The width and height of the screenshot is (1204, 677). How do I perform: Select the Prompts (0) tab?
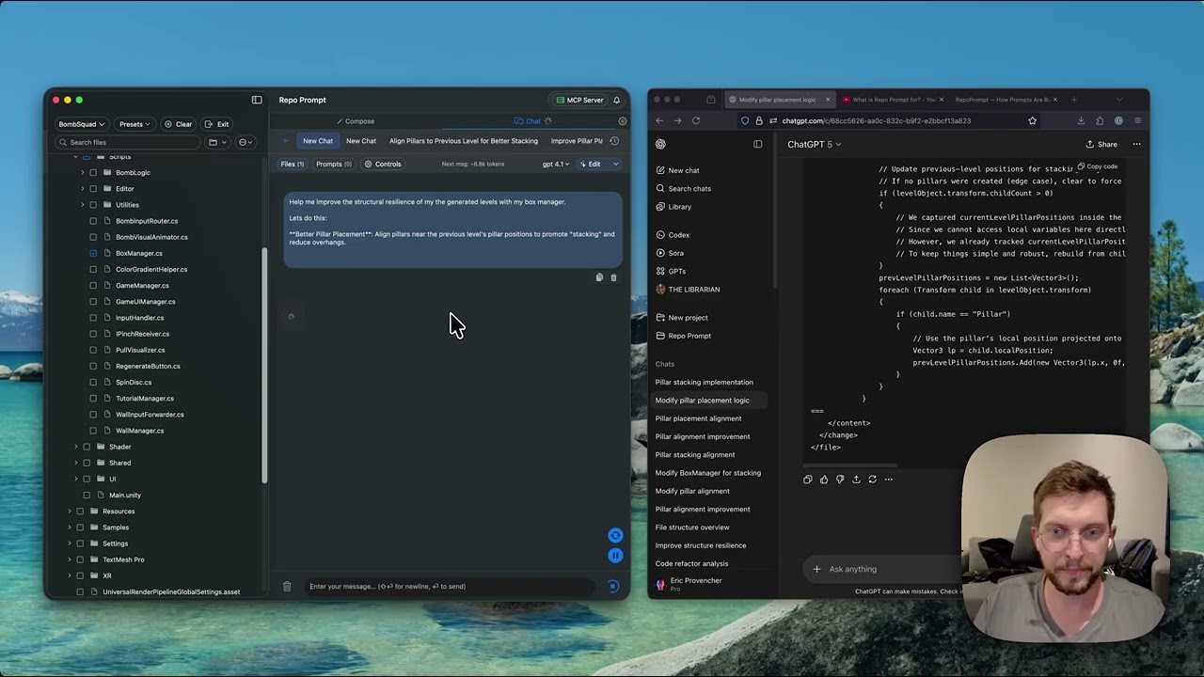tap(333, 164)
